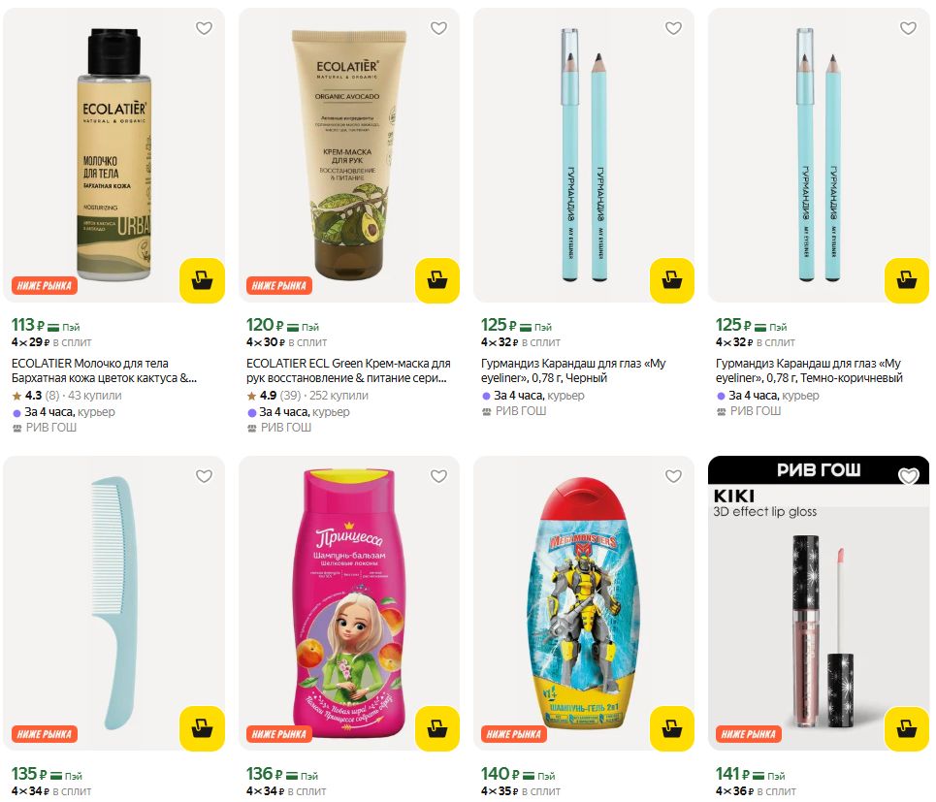Screen dimensions: 936x802
Task: Open Гурмандиз Темно-коричневый eyeliner title link
Action: pos(809,370)
